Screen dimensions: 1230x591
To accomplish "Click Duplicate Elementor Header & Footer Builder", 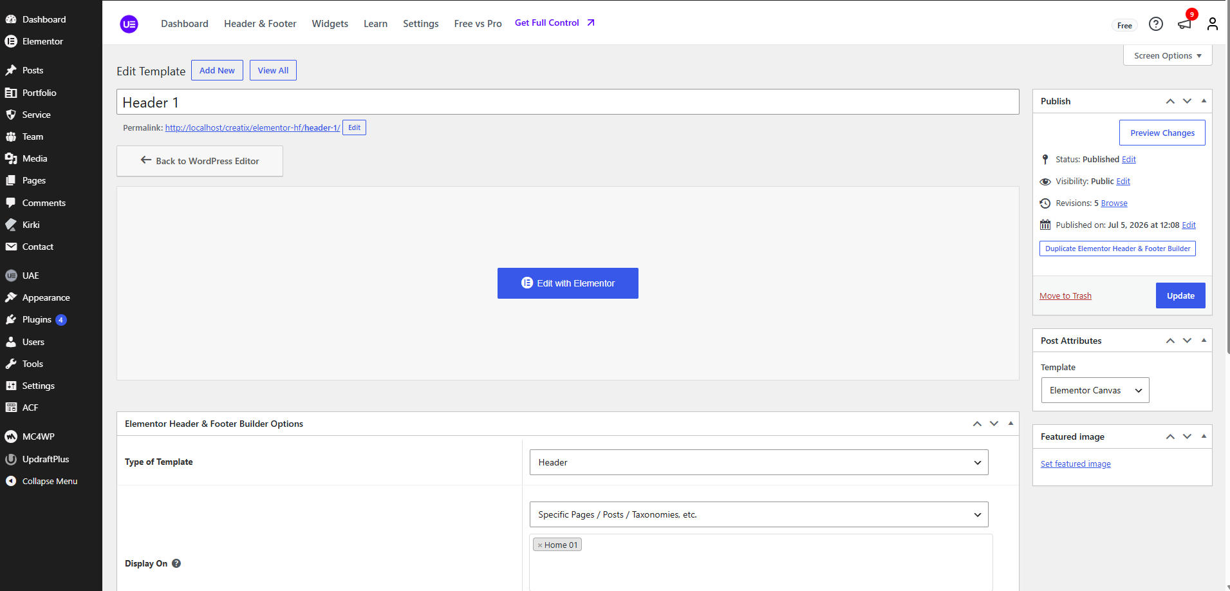I will 1117,249.
